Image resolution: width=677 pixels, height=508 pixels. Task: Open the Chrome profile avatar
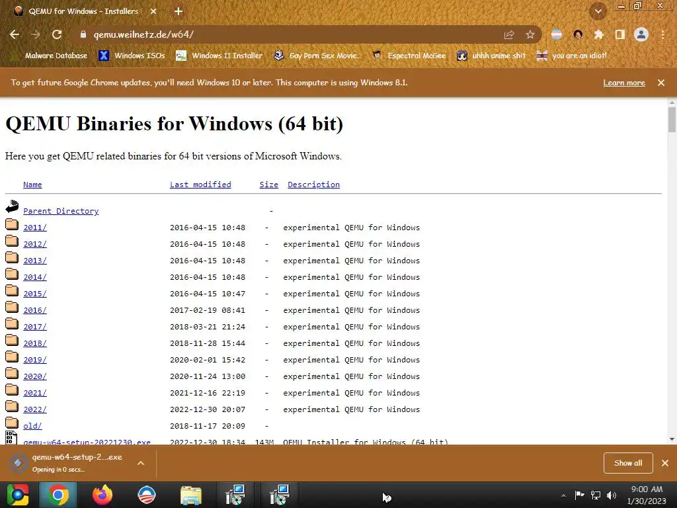click(x=641, y=34)
